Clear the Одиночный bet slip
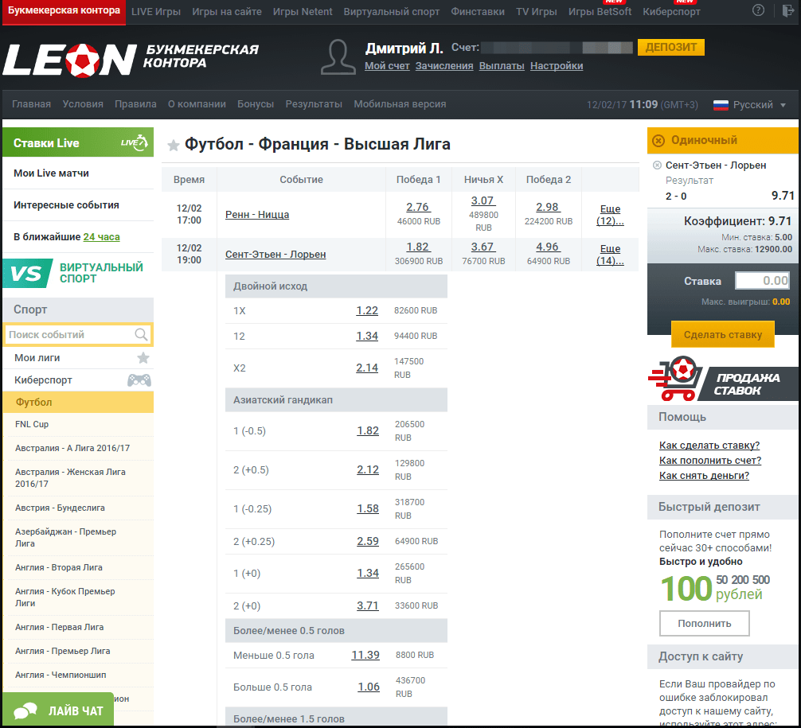 (658, 141)
